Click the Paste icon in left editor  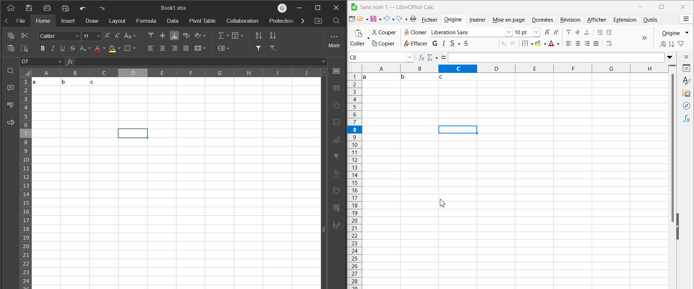[x=11, y=48]
